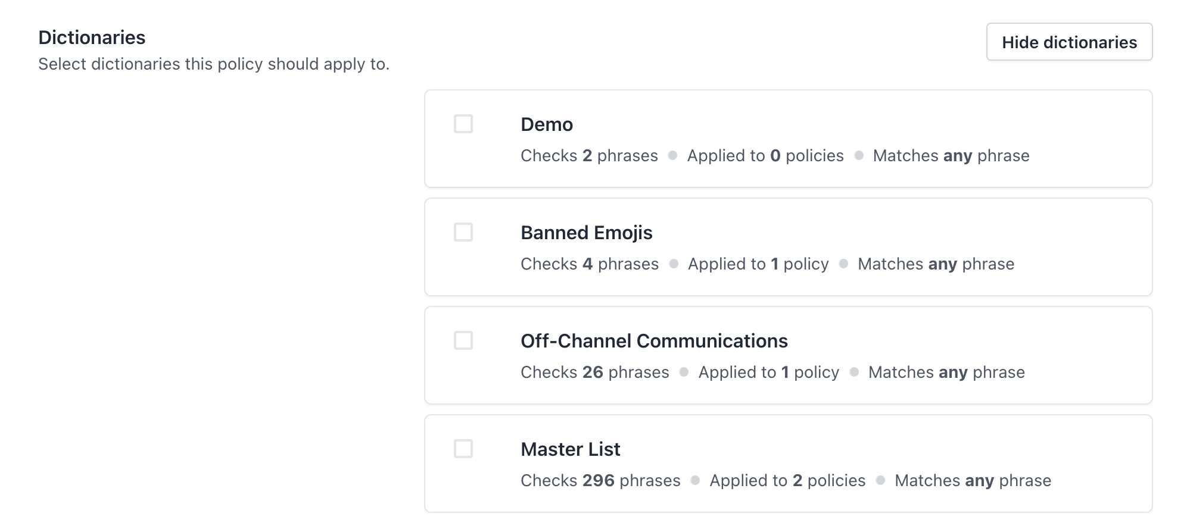Image resolution: width=1190 pixels, height=526 pixels.
Task: Click Checks 296 phrases under Master List
Action: coord(600,480)
